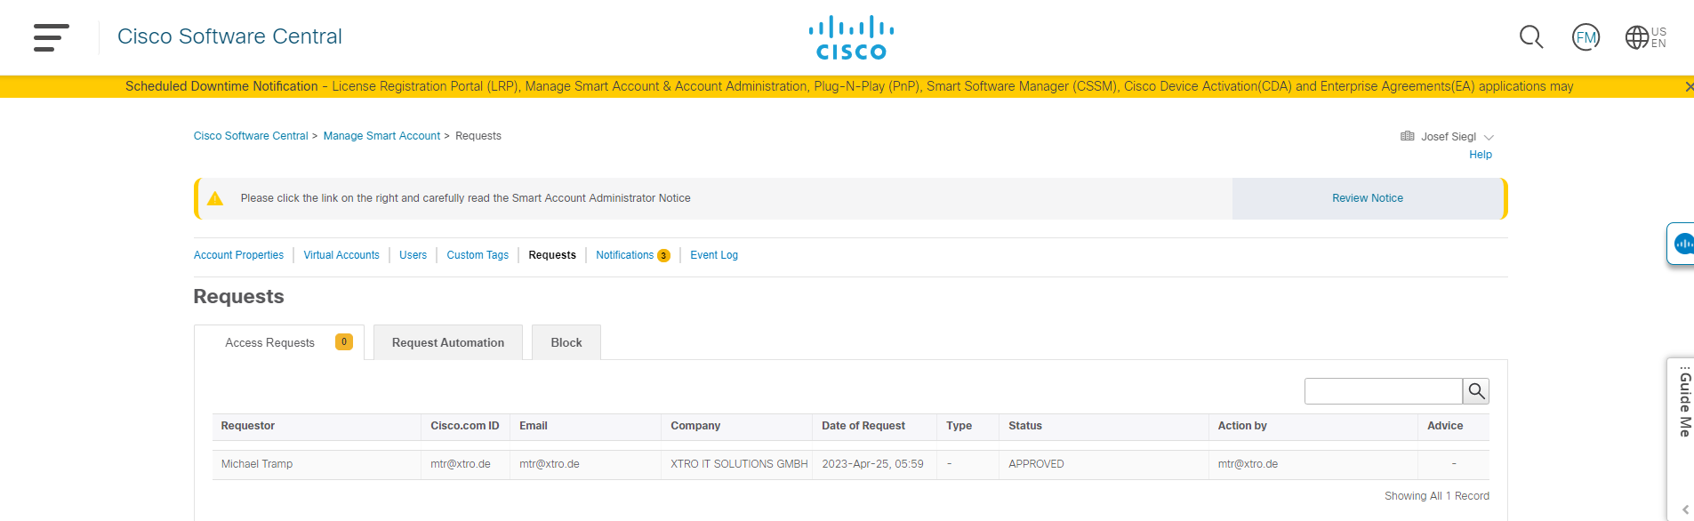Open the site search magnifier icon

click(1531, 37)
